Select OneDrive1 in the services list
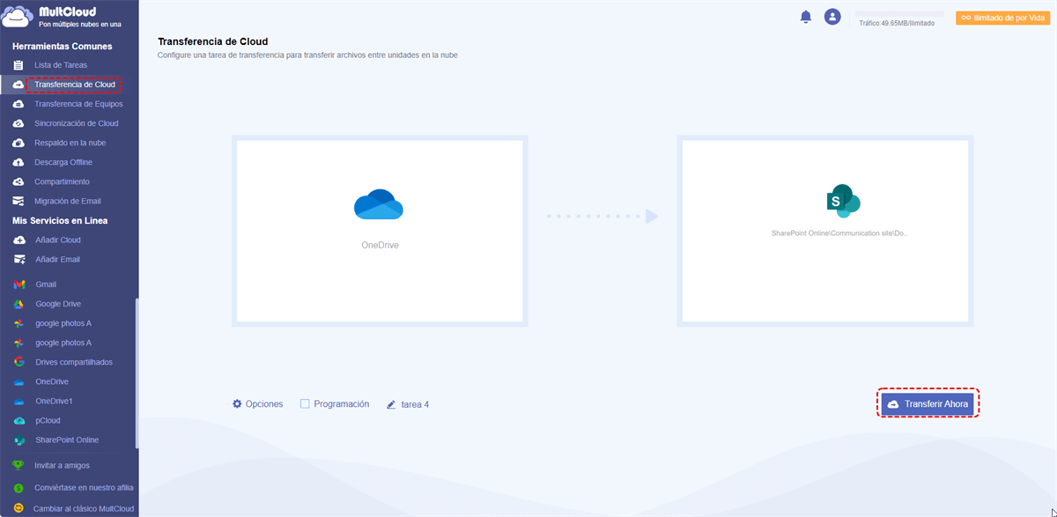Viewport: 1057px width, 517px height. coord(55,401)
